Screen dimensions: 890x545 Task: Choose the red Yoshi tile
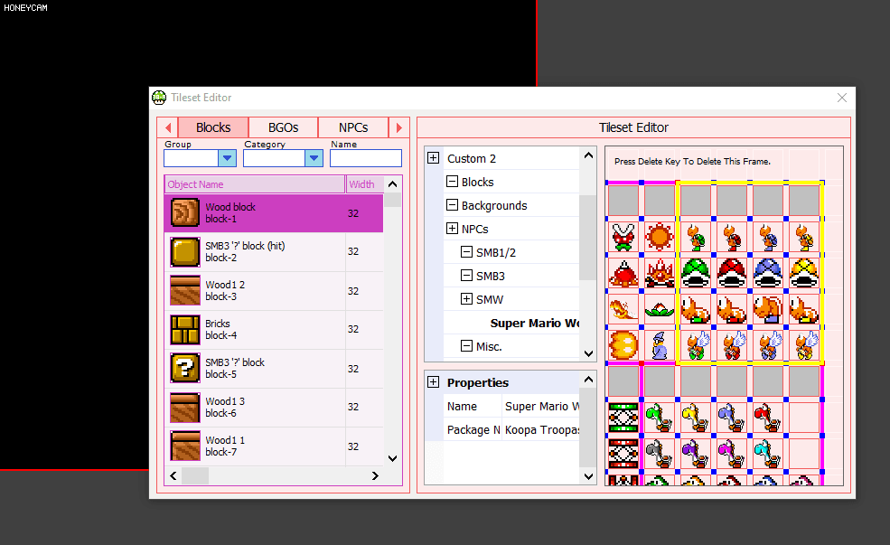tap(768, 418)
